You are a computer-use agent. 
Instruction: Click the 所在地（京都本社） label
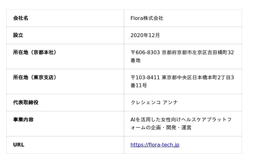[35, 53]
